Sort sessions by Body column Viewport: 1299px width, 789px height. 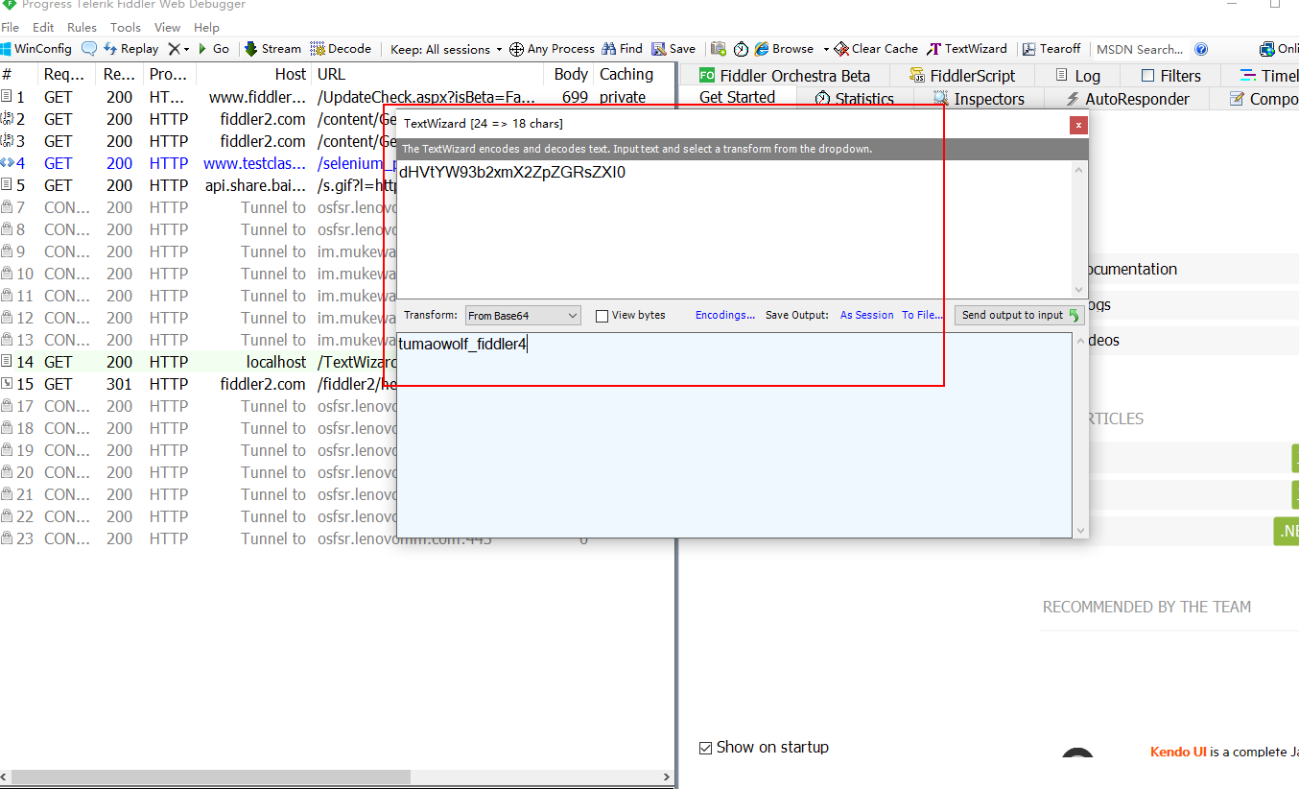570,75
